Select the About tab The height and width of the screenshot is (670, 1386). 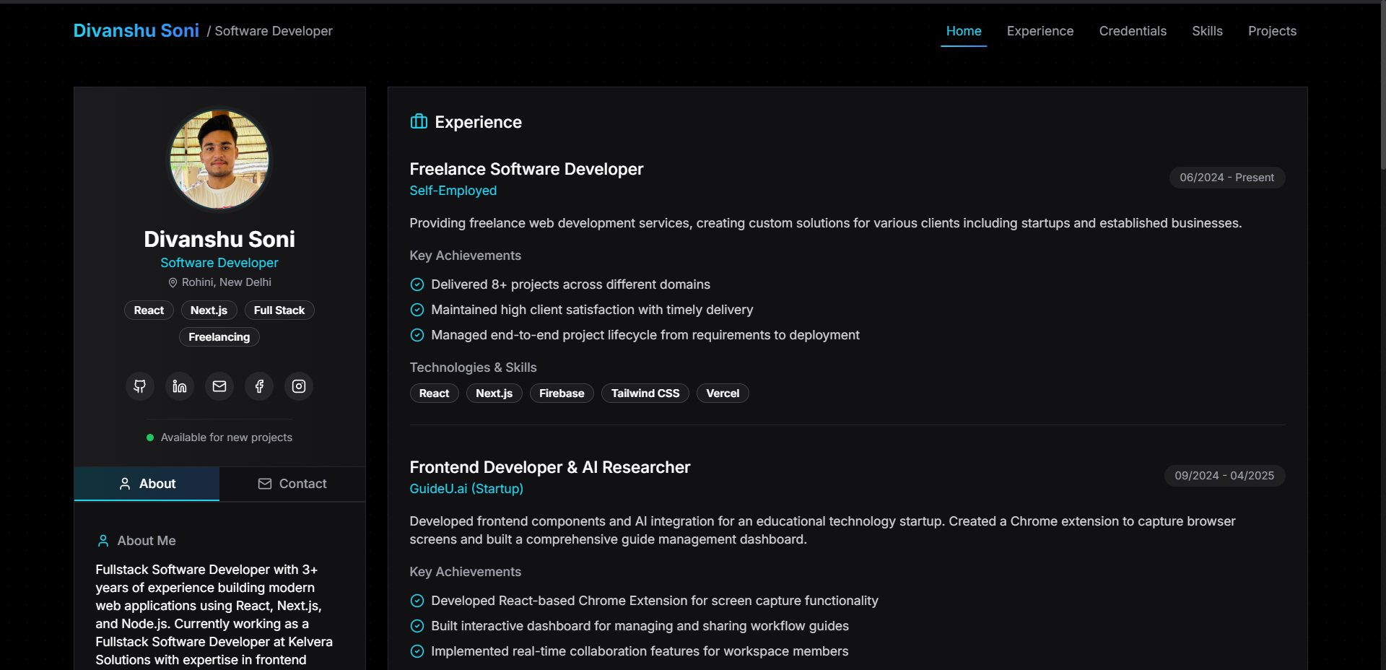(x=147, y=484)
